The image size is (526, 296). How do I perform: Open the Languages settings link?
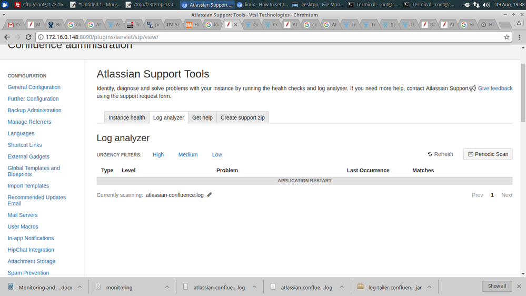click(21, 133)
